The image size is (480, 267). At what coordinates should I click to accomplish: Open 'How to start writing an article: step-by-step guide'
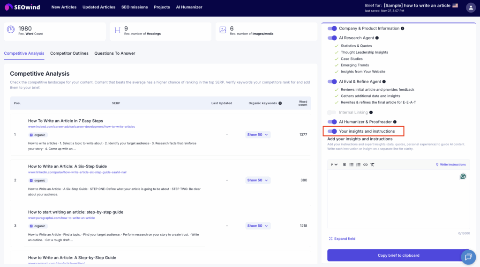[x=75, y=212]
